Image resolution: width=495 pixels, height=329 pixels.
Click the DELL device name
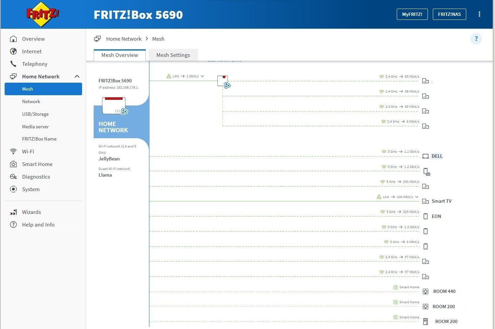(x=437, y=156)
